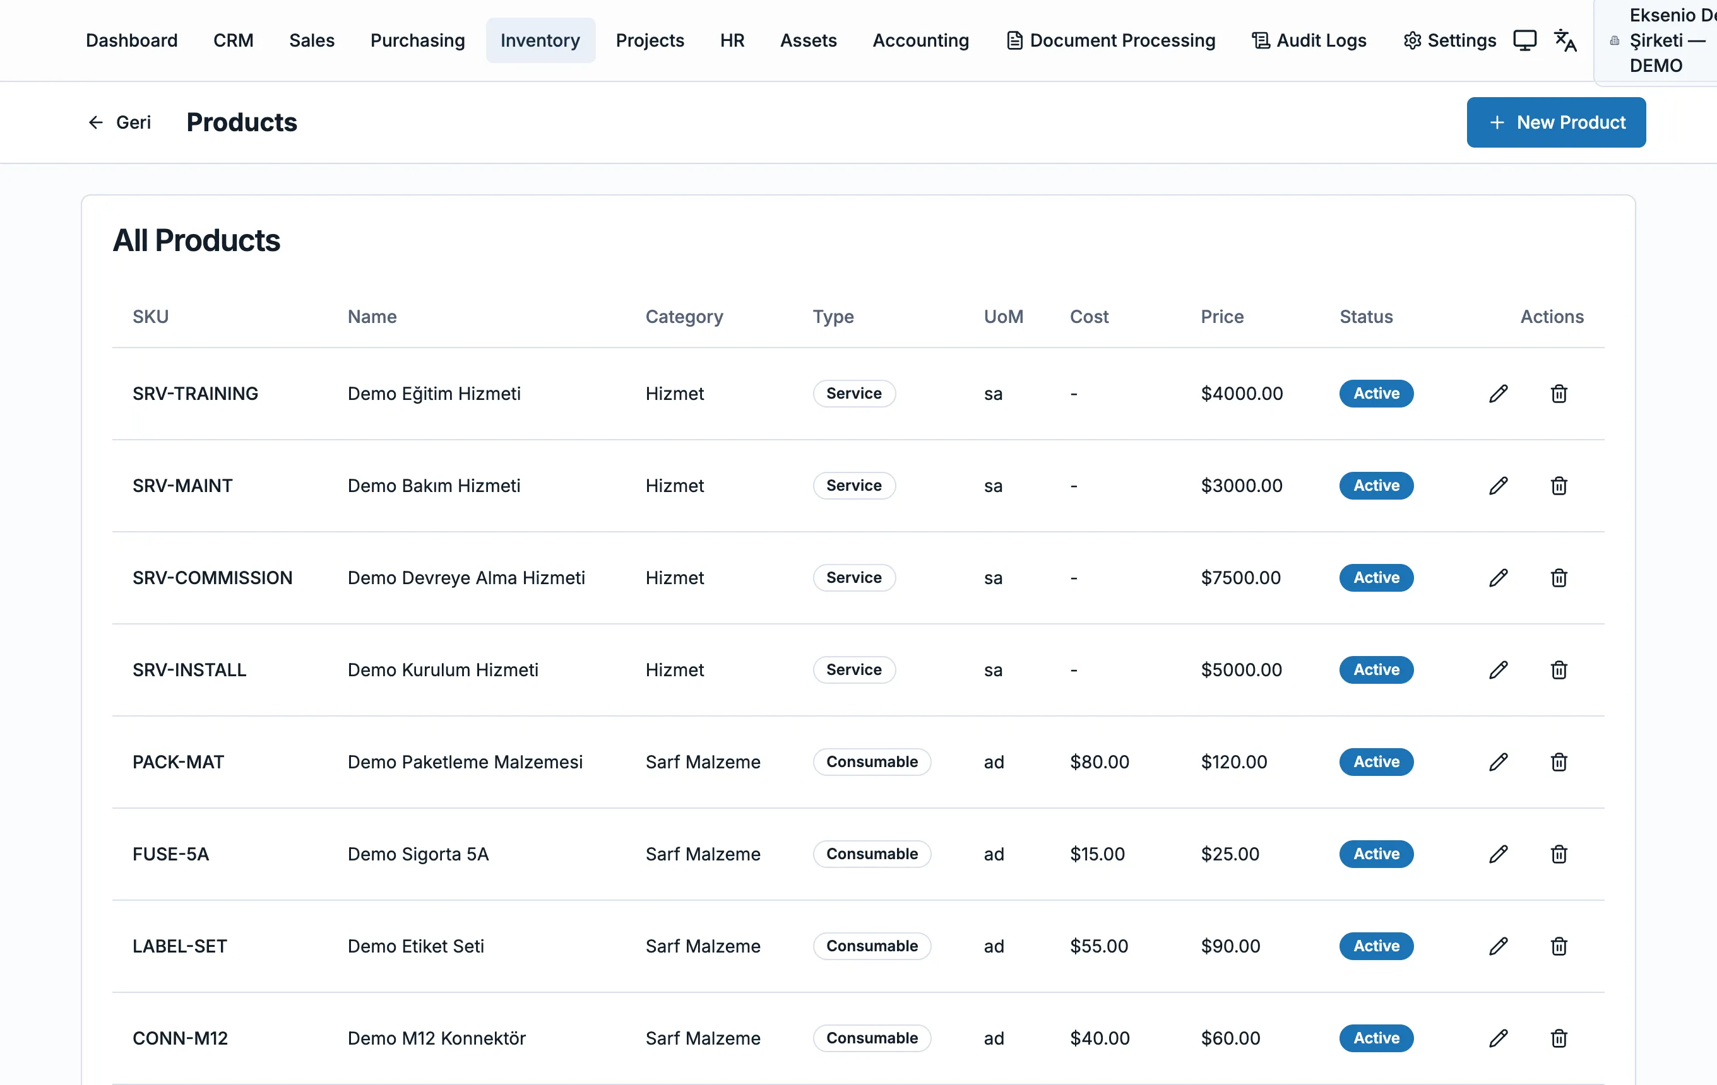Click the Service type badge for SRV-MAINT

coord(853,485)
